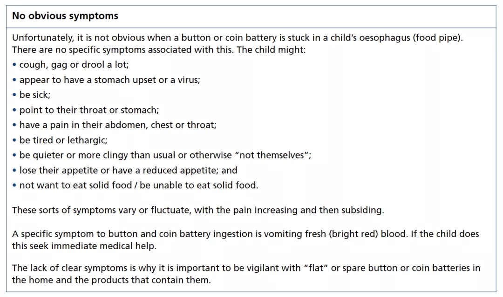Click the final line "the home and the products"
The width and height of the screenshot is (503, 297).
tap(111, 280)
